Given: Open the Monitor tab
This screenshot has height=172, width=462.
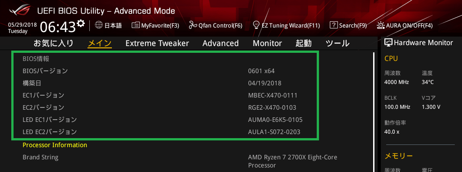Looking at the screenshot, I should 267,43.
